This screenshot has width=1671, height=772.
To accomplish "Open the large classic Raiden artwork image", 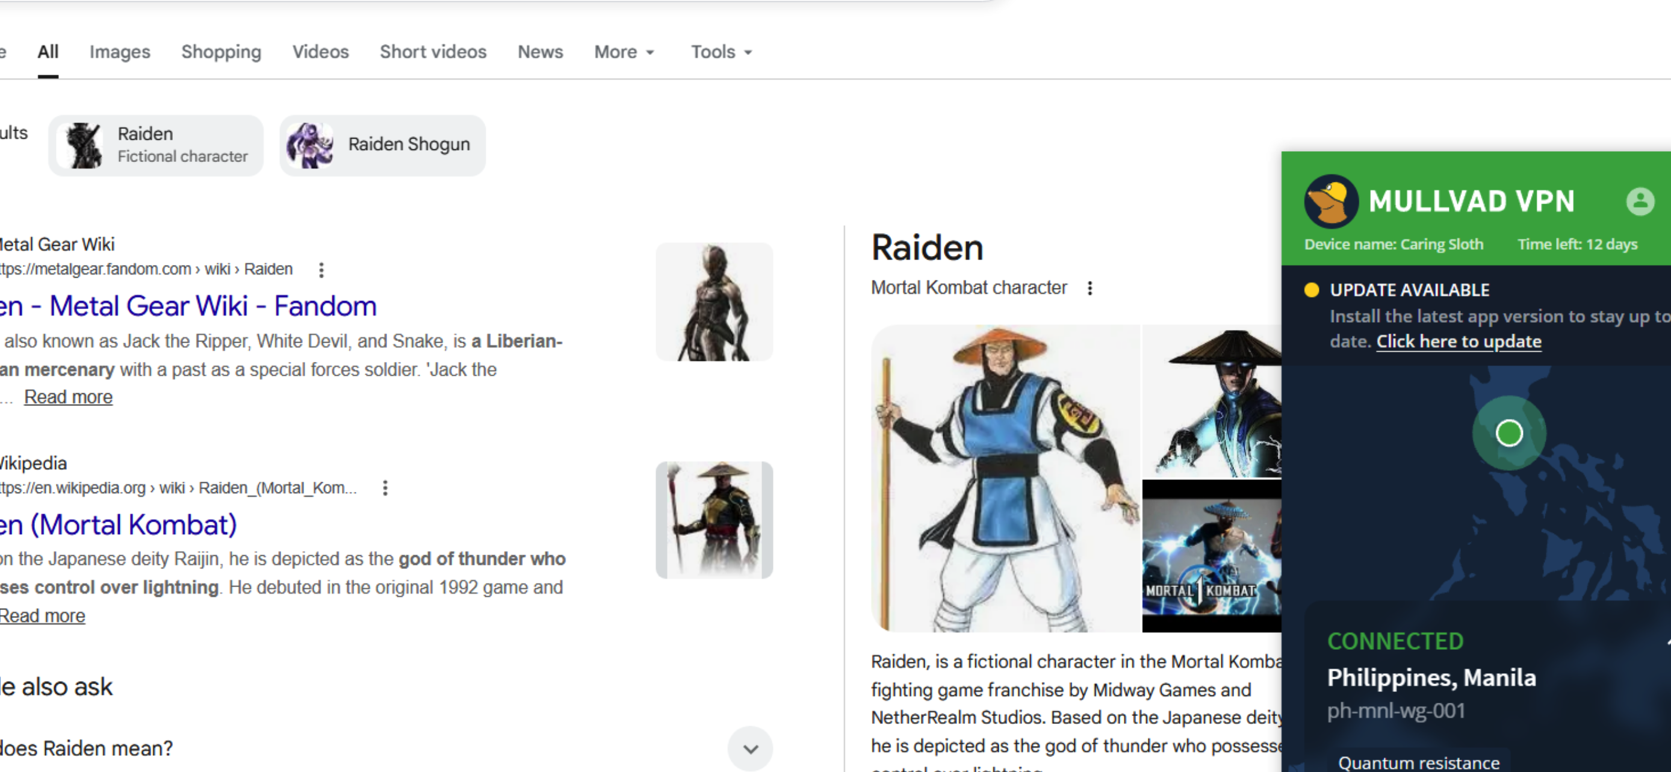I will coord(1005,478).
